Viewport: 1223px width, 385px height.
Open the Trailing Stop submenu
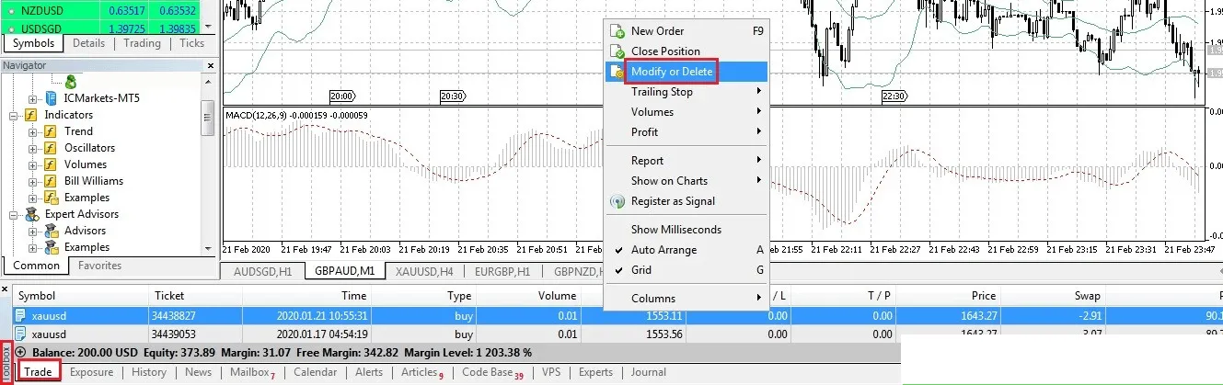coord(686,92)
